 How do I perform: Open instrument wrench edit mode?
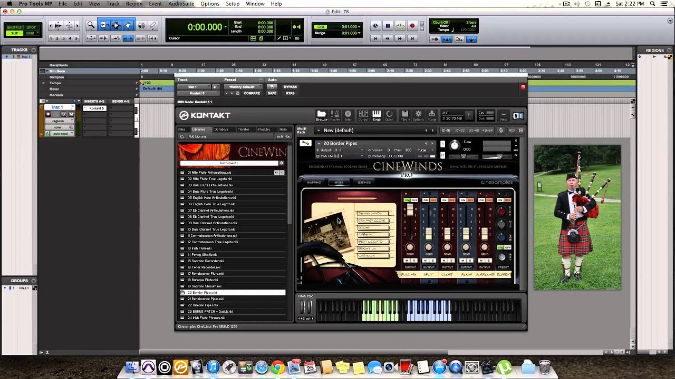pos(305,143)
